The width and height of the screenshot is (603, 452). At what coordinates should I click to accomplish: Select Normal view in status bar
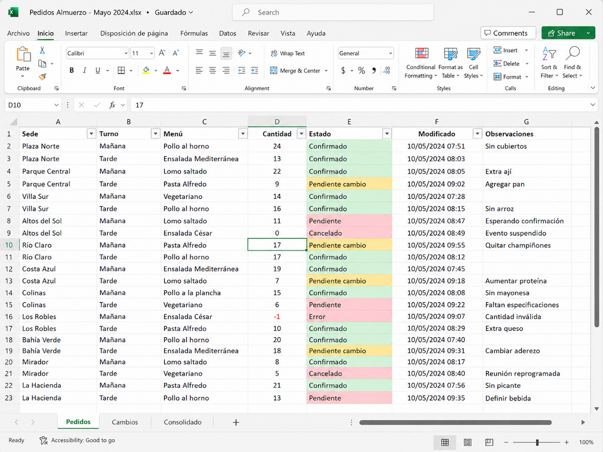(x=445, y=442)
